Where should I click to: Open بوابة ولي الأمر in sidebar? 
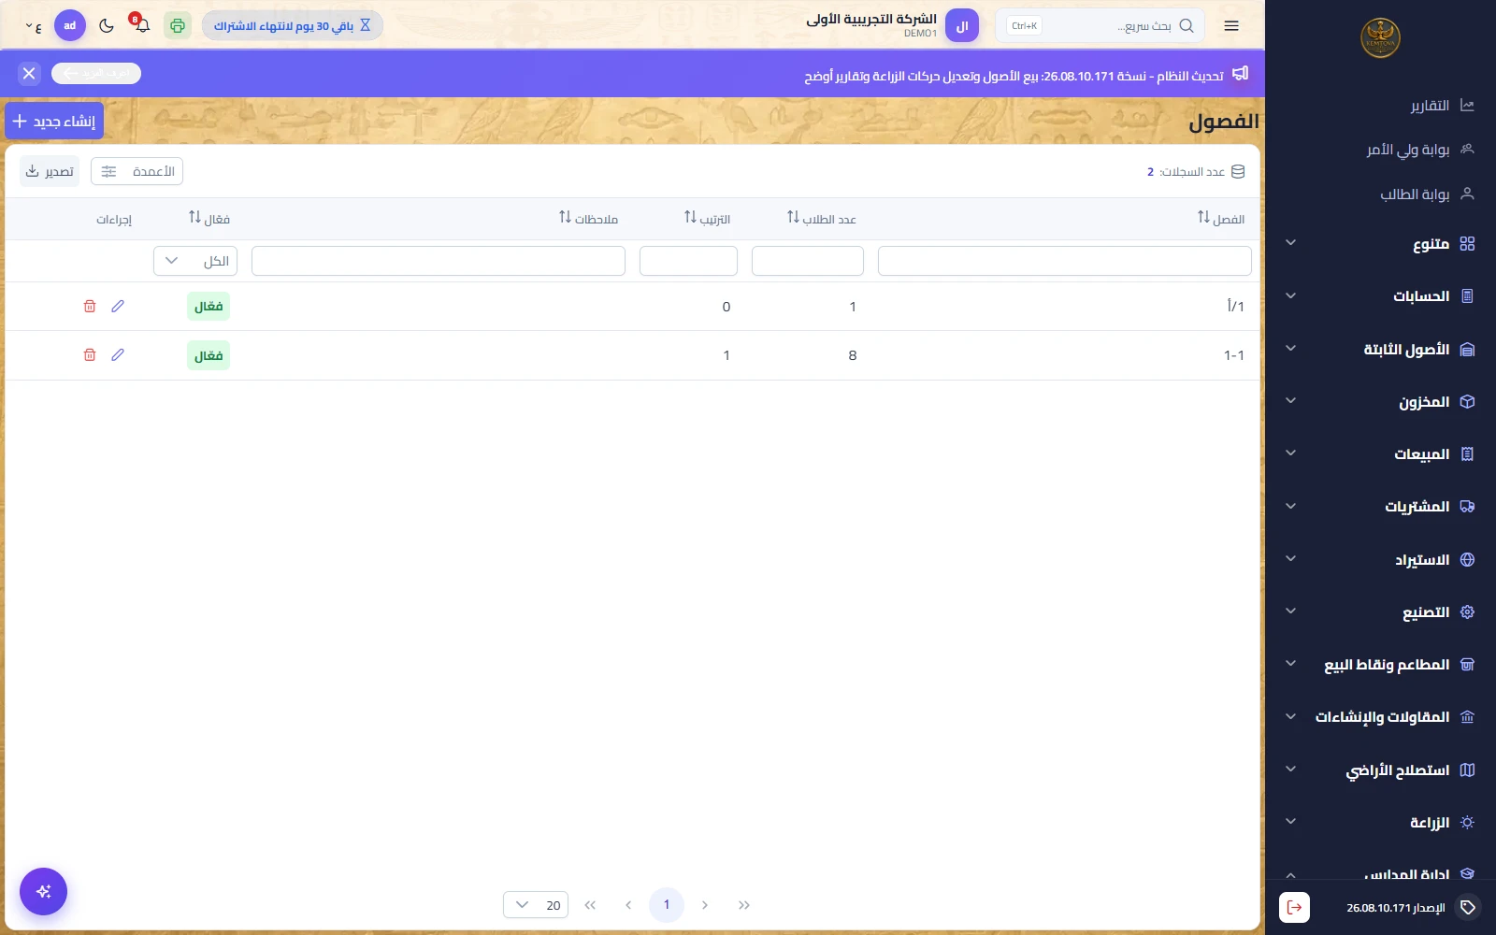[1380, 150]
